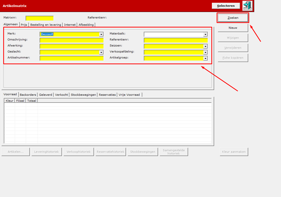Image resolution: width=281 pixels, height=197 pixels.
Task: Switch to the Prijs tab
Action: [x=24, y=25]
